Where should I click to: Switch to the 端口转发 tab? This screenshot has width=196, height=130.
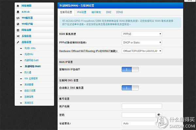[96, 12]
